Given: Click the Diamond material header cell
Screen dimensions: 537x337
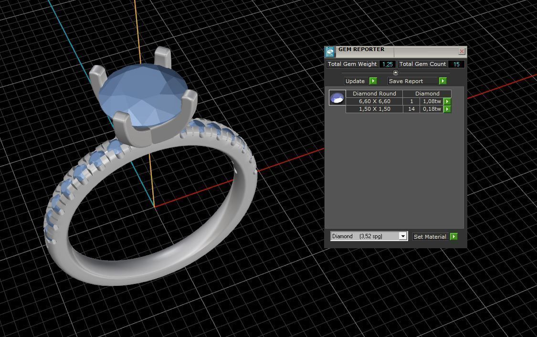Looking at the screenshot, I should click(427, 94).
